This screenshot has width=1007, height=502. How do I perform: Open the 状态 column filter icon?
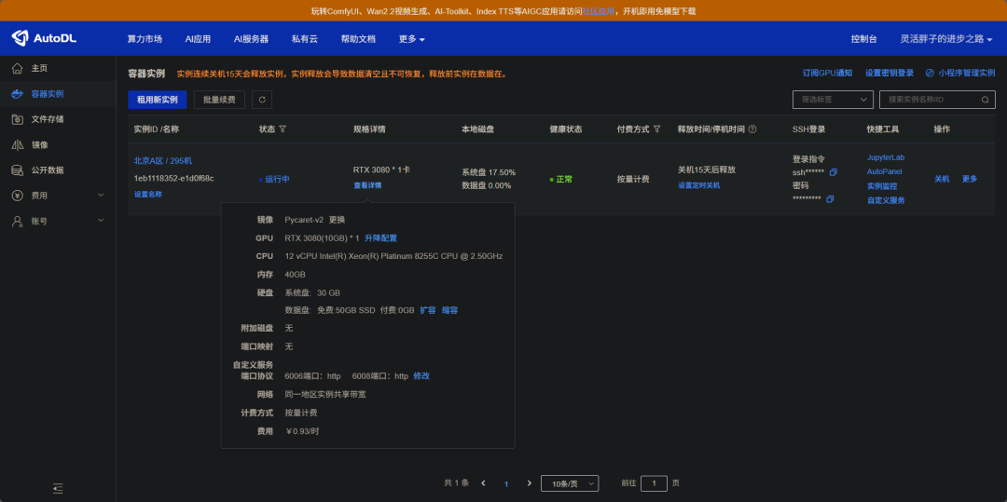[x=283, y=129]
